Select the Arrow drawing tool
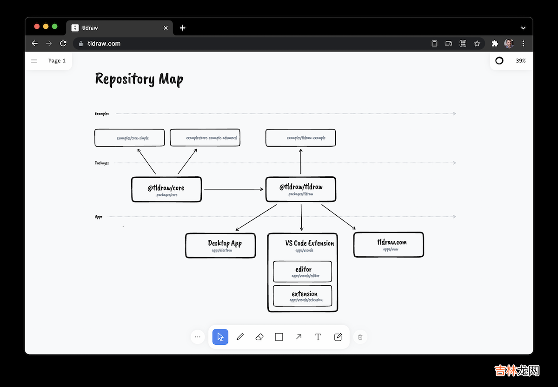The image size is (558, 387). tap(299, 337)
